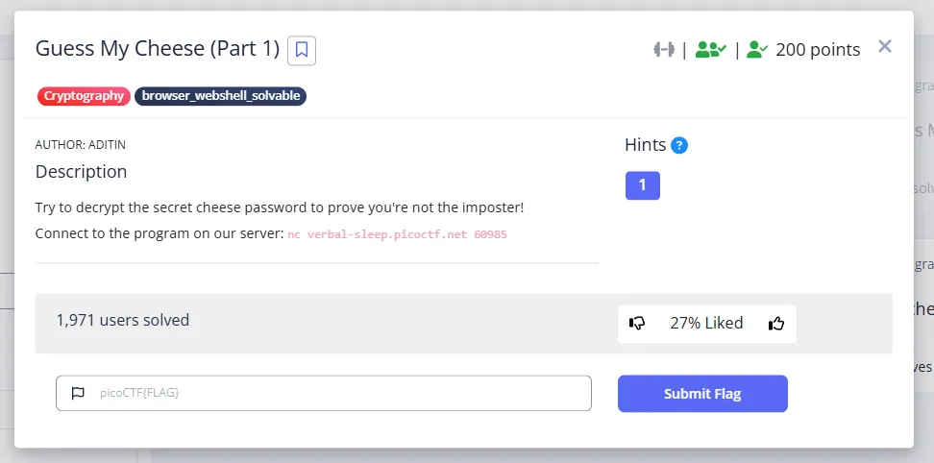Click the flag icon in the input
934x463 pixels.
pyautogui.click(x=78, y=394)
